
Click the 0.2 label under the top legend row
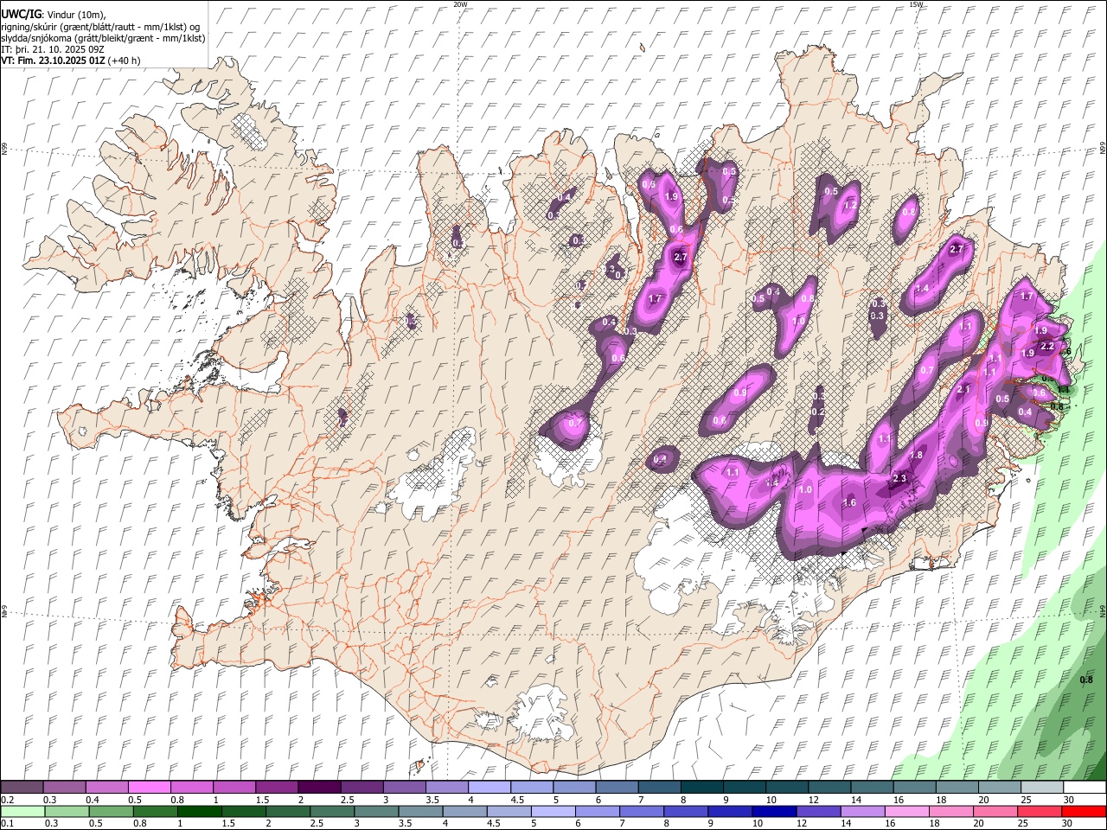[x=7, y=800]
